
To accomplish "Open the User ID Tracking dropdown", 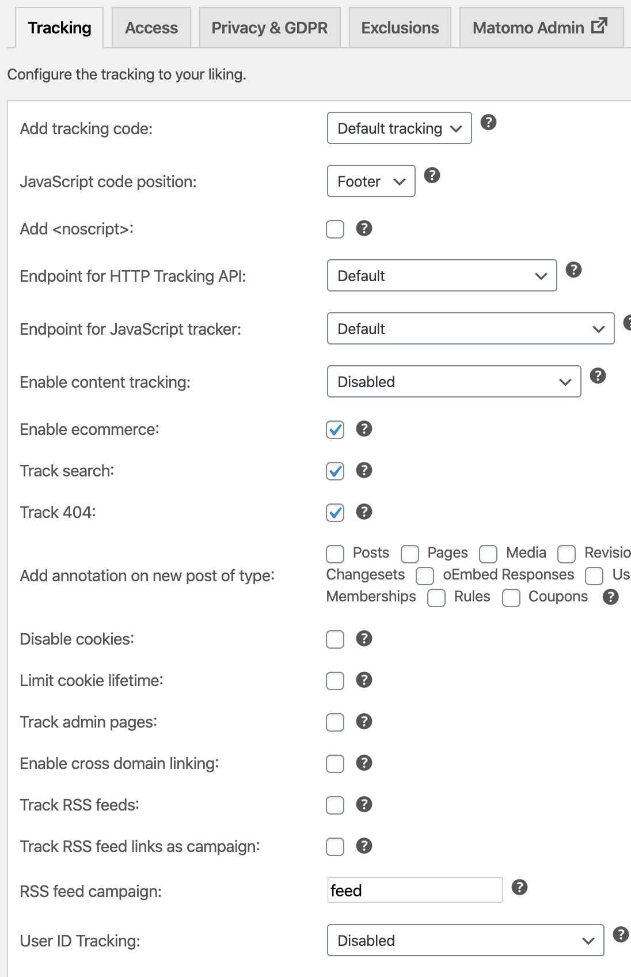I will pyautogui.click(x=465, y=940).
